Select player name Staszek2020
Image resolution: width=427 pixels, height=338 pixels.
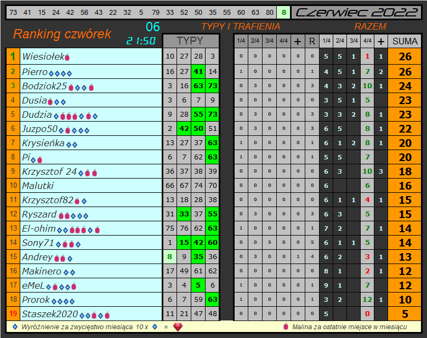coord(50,314)
